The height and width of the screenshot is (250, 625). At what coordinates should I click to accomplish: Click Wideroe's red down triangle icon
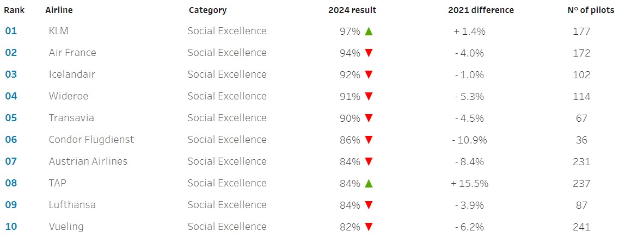tap(369, 96)
